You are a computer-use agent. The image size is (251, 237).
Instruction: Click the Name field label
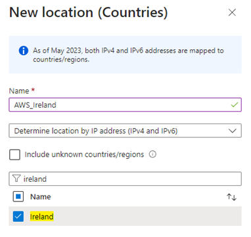(19, 91)
